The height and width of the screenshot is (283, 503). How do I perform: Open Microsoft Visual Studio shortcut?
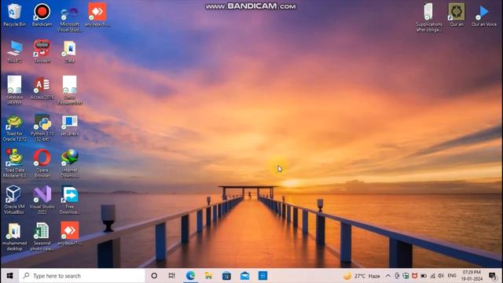click(70, 18)
